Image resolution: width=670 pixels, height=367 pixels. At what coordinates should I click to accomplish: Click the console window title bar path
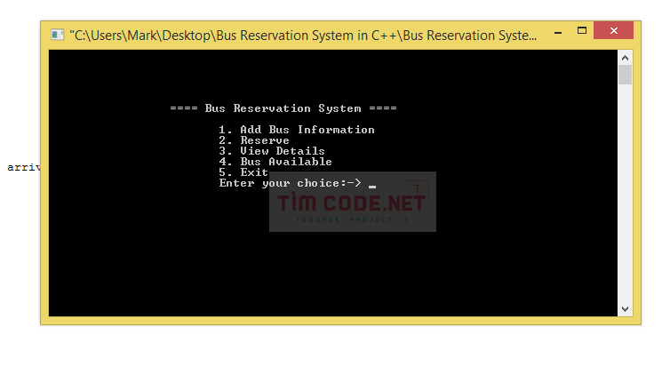(303, 35)
